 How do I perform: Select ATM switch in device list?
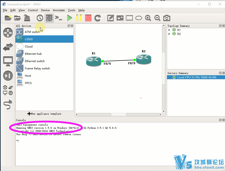coord(45,32)
